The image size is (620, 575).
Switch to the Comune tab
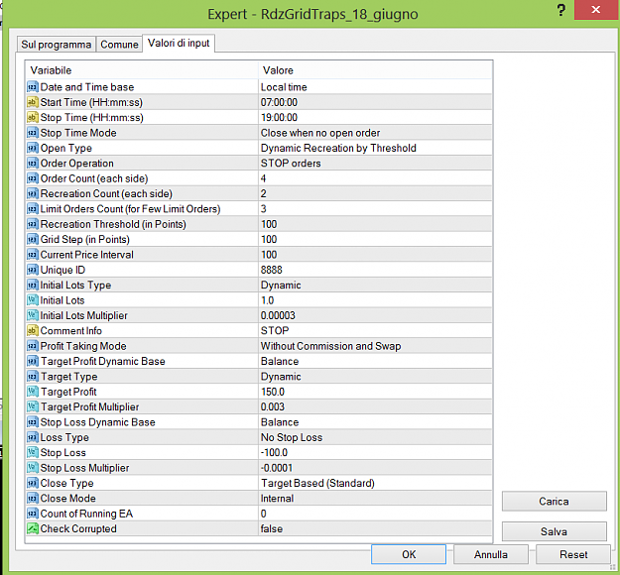point(119,45)
